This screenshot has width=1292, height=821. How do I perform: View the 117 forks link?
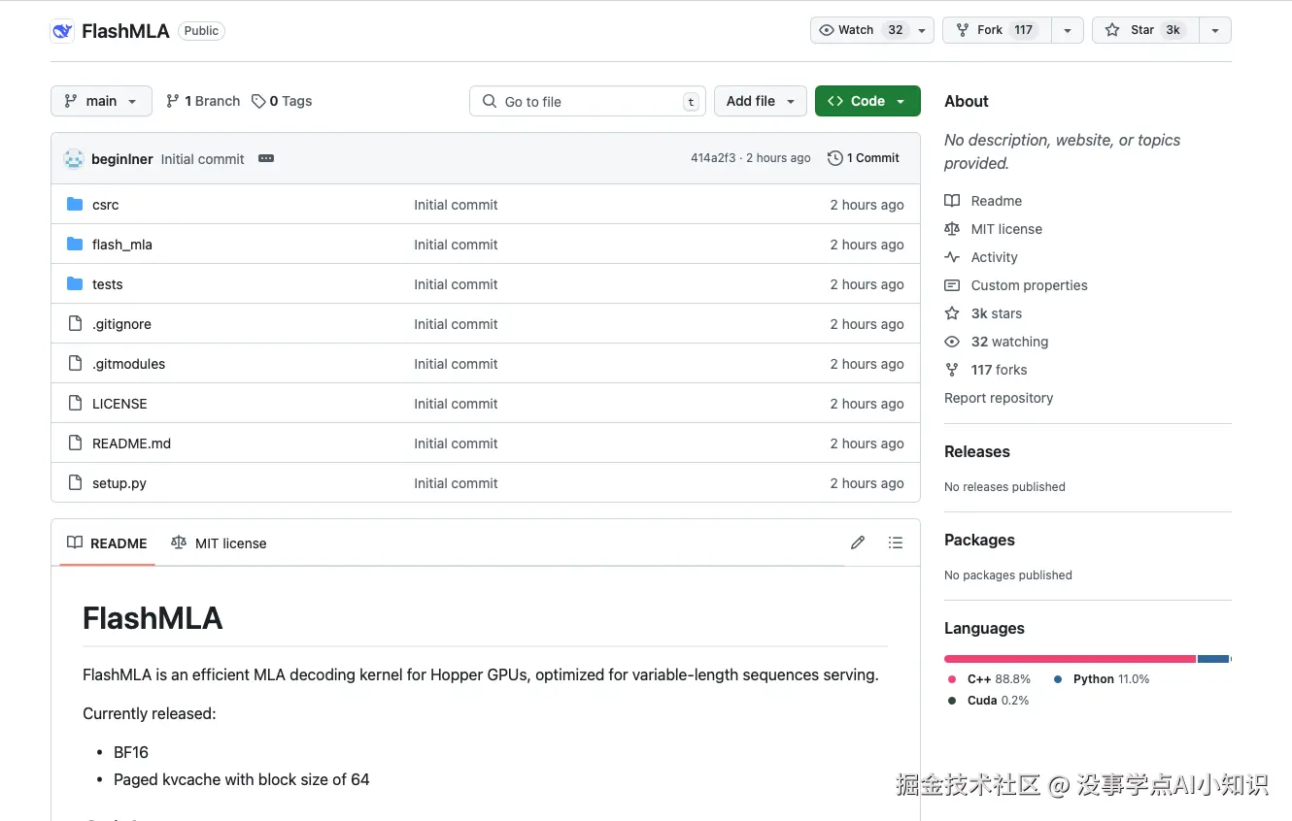(x=986, y=370)
